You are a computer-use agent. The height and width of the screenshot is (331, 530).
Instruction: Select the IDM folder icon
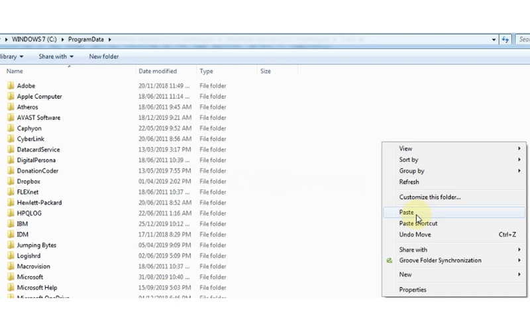(11, 234)
